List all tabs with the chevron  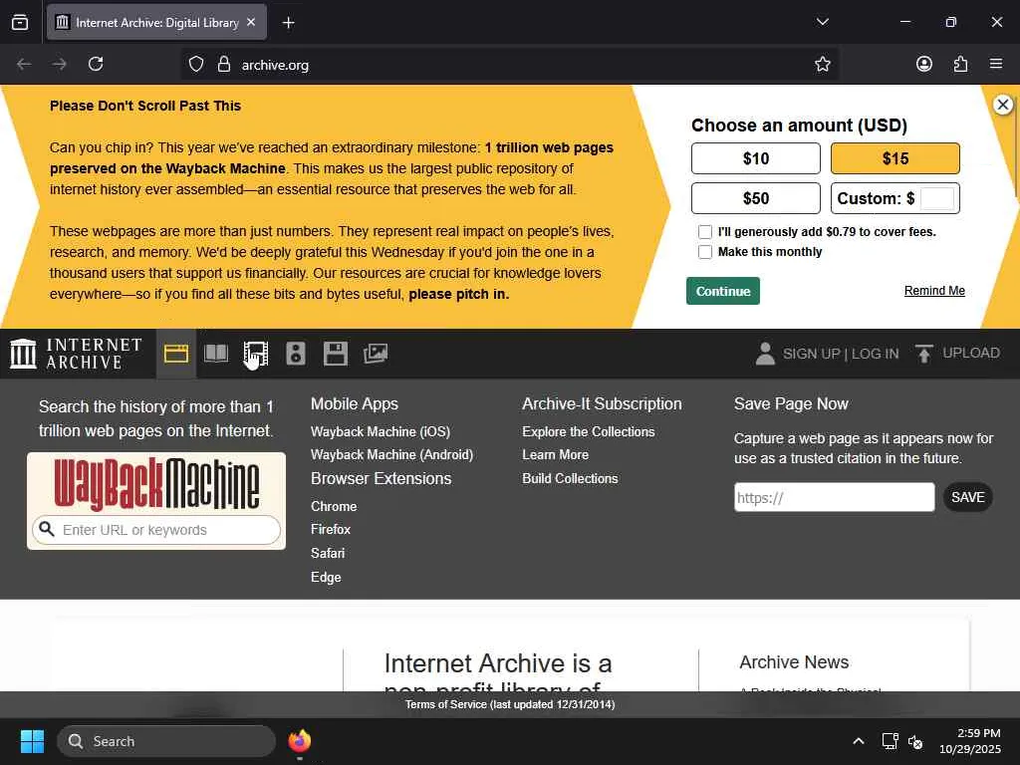click(822, 22)
